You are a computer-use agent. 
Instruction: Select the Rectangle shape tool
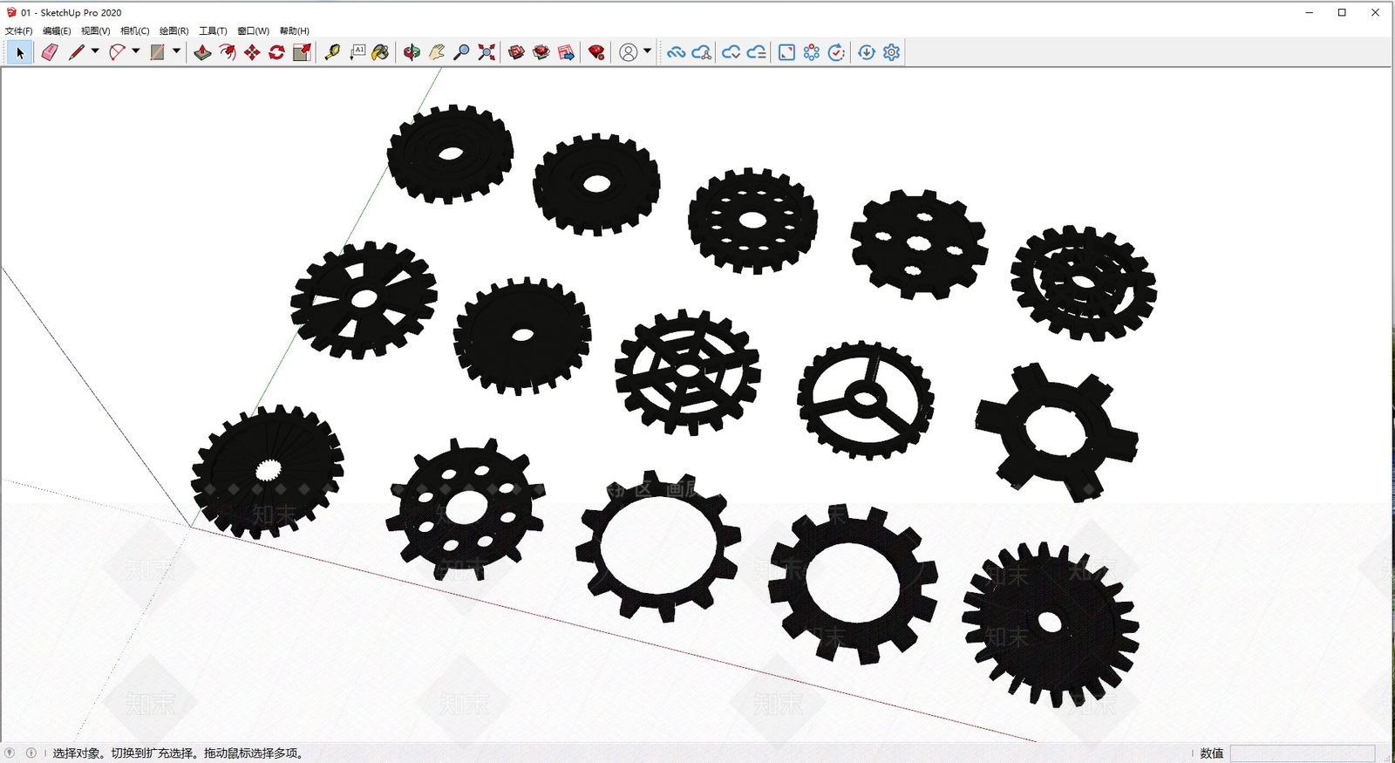157,52
